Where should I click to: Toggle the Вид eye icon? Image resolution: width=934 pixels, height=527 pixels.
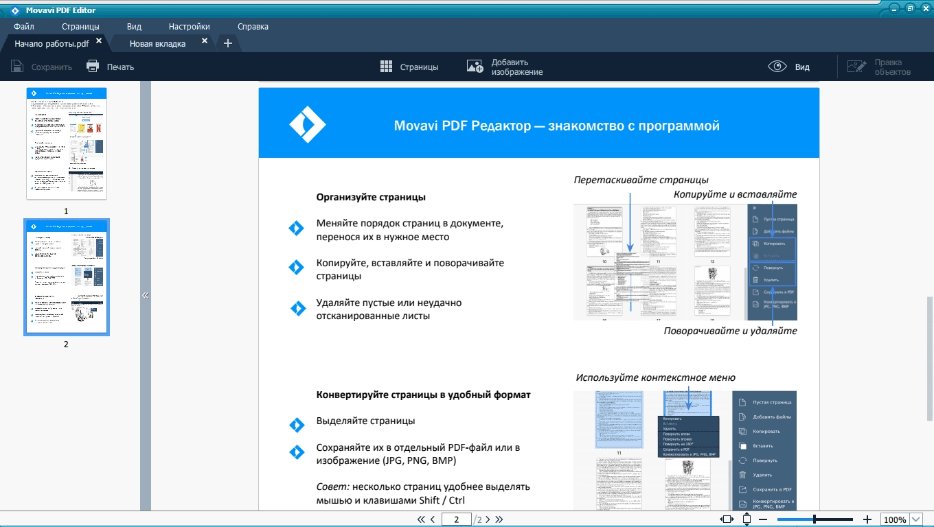pos(777,67)
